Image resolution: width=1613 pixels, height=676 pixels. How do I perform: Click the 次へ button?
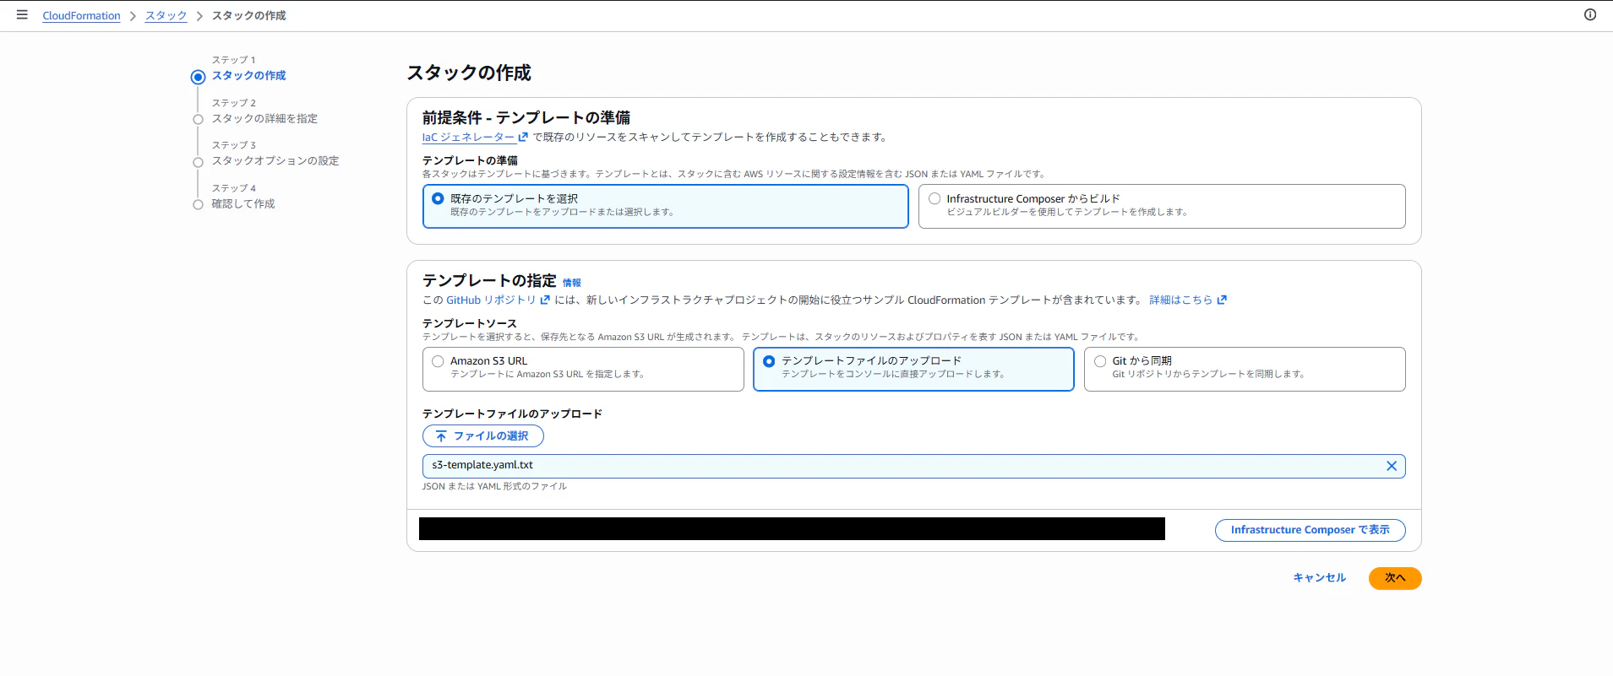(1395, 578)
